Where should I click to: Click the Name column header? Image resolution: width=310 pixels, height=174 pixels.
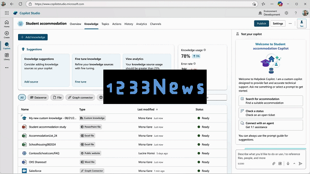pos(25,109)
